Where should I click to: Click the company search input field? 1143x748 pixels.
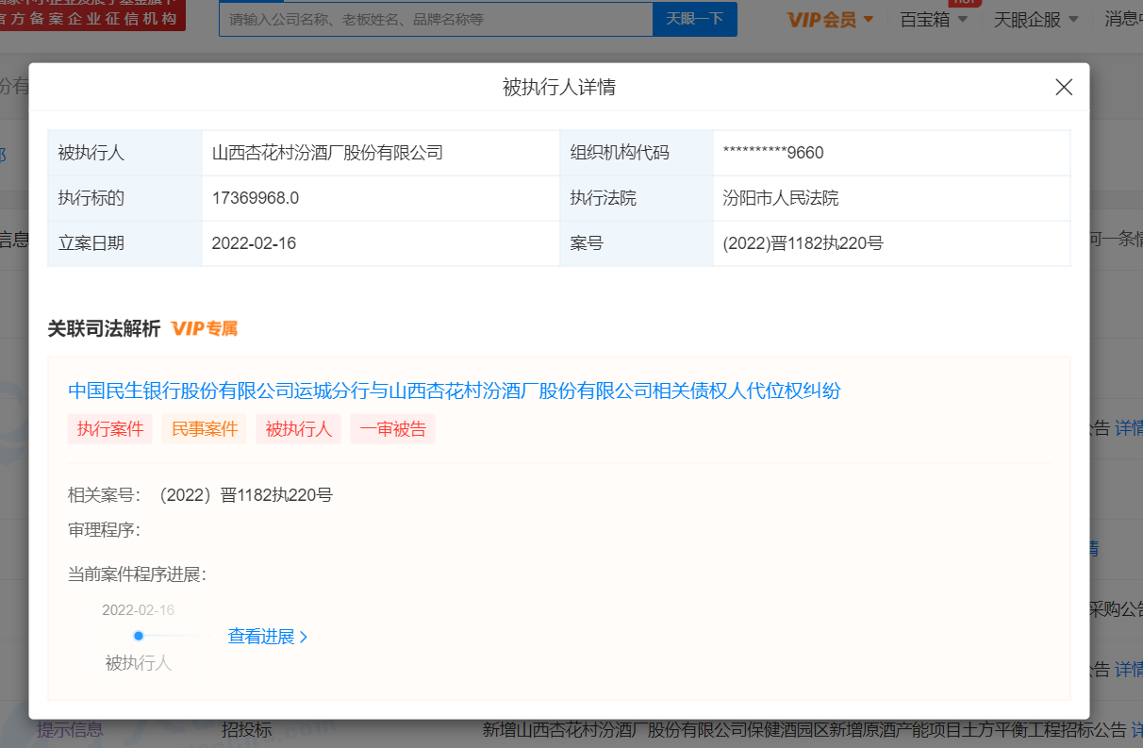(436, 19)
